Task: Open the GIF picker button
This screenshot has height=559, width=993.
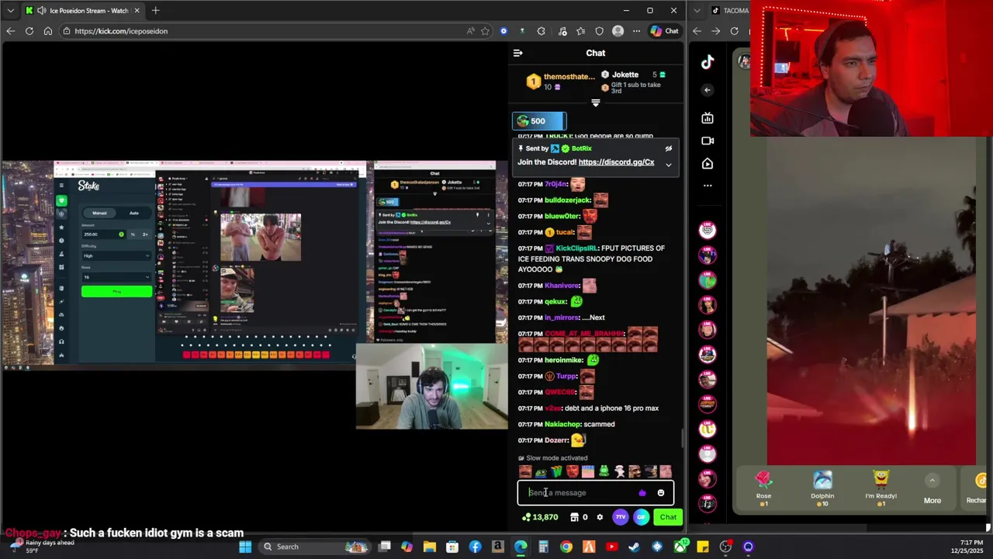Action: [641, 517]
